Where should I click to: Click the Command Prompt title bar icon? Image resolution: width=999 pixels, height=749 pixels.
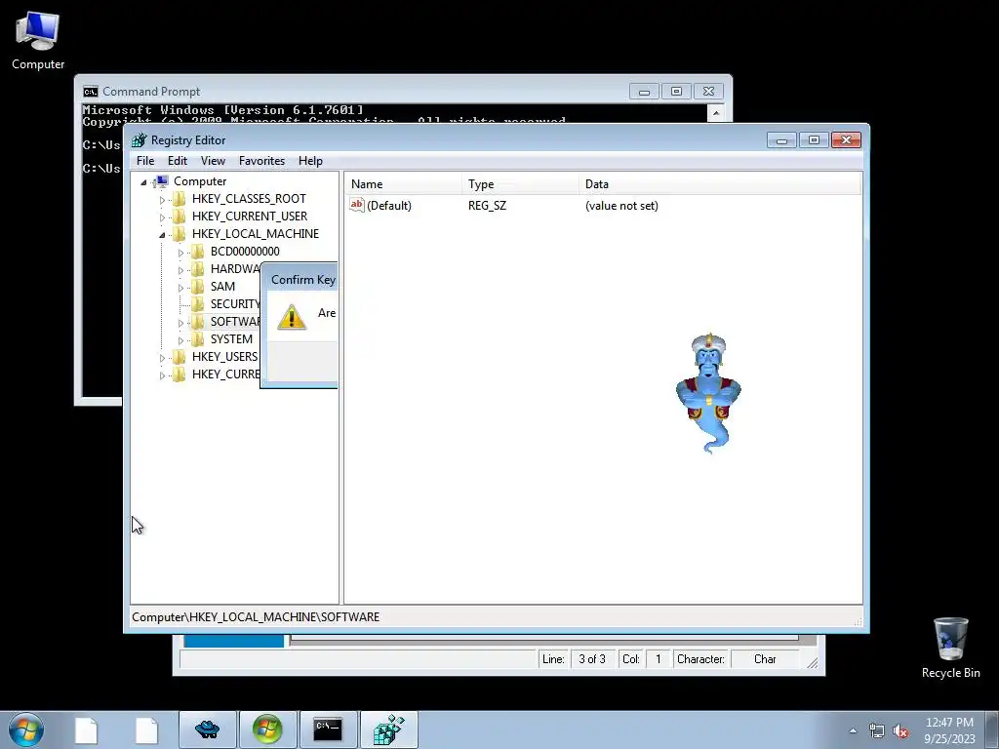click(x=91, y=92)
